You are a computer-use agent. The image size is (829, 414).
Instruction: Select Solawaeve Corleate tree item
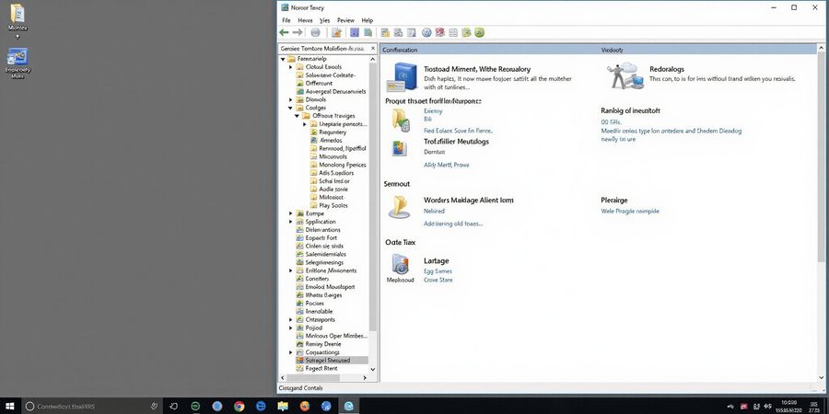[x=331, y=75]
